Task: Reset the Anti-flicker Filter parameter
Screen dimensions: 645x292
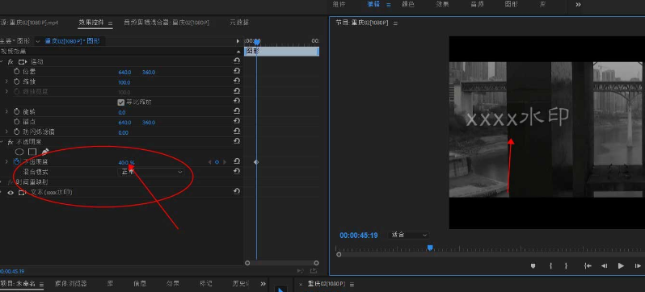Action: [237, 131]
